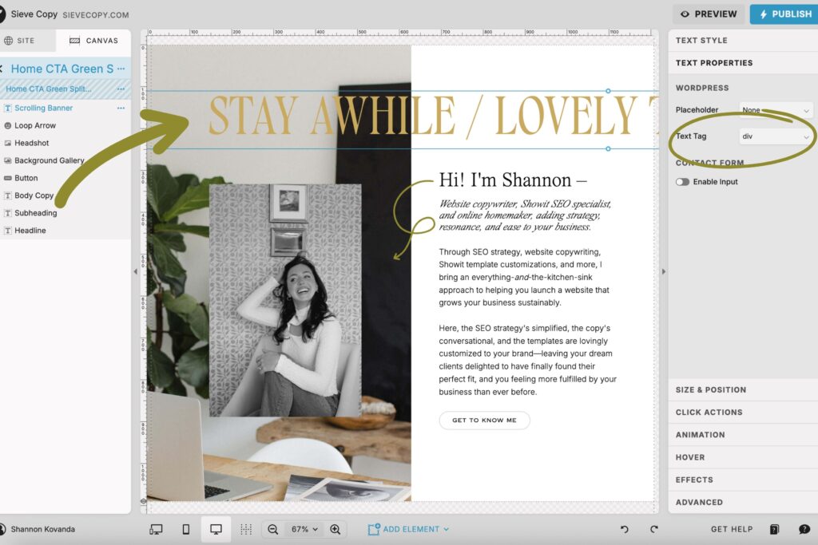Open Scrolling Banner layer options menu
818x545 pixels.
(121, 108)
